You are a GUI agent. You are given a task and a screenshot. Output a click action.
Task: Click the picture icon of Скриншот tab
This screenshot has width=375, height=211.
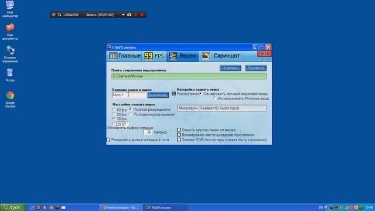point(206,56)
